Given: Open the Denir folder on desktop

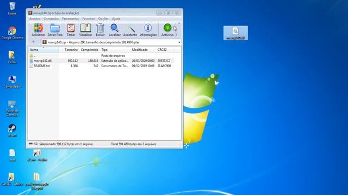Looking at the screenshot, I should 12,57.
